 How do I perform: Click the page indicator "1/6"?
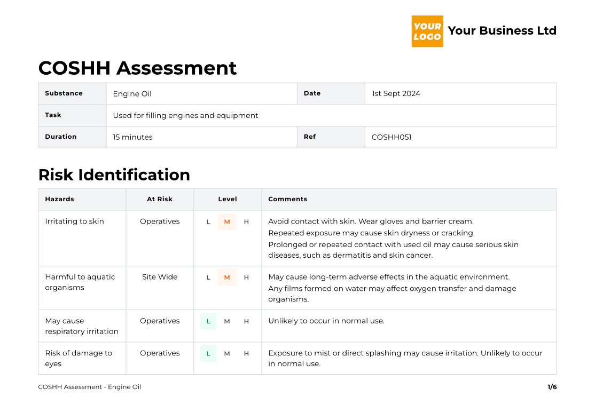552,387
